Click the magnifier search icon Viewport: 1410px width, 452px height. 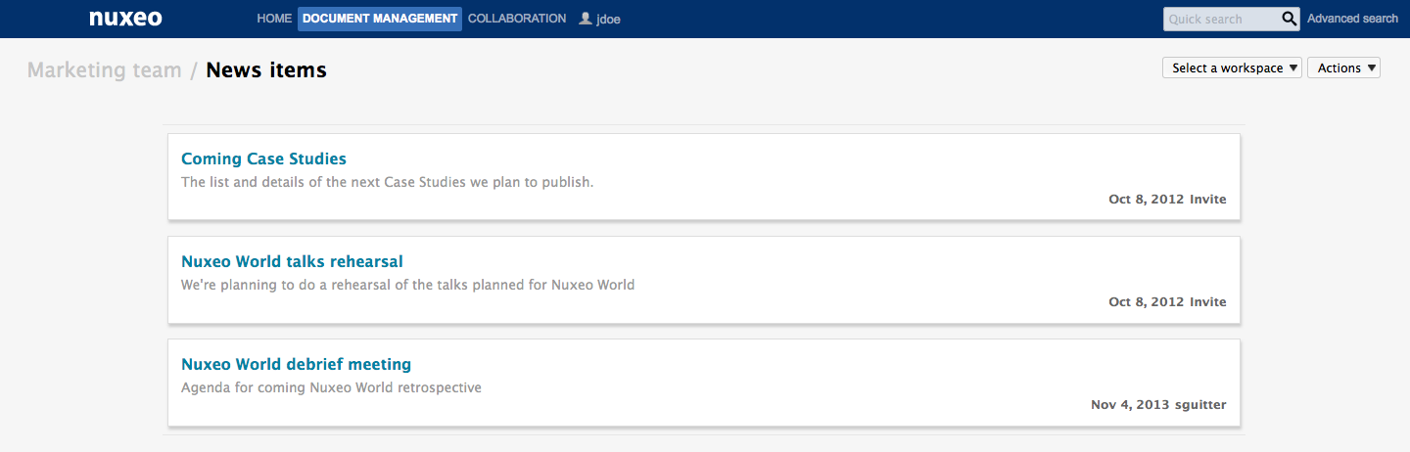[x=1290, y=19]
